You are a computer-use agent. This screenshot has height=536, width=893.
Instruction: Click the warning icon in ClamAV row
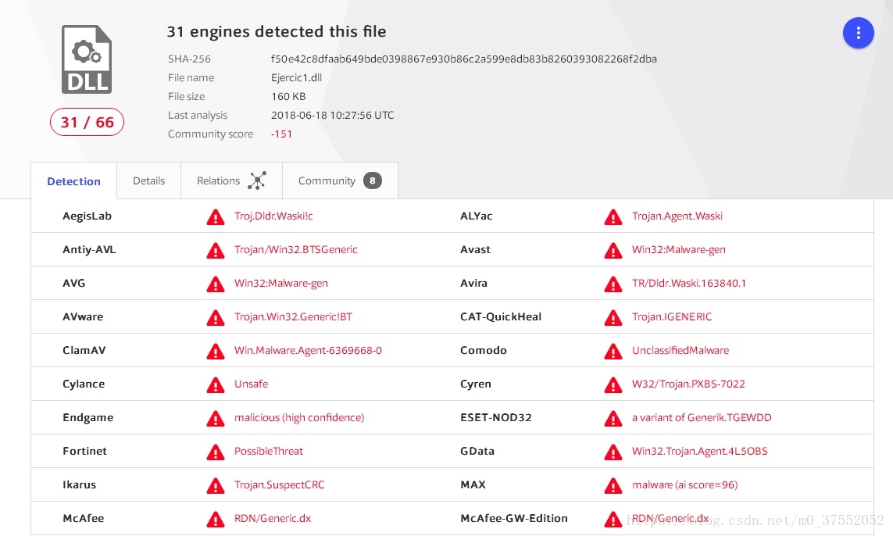(216, 352)
